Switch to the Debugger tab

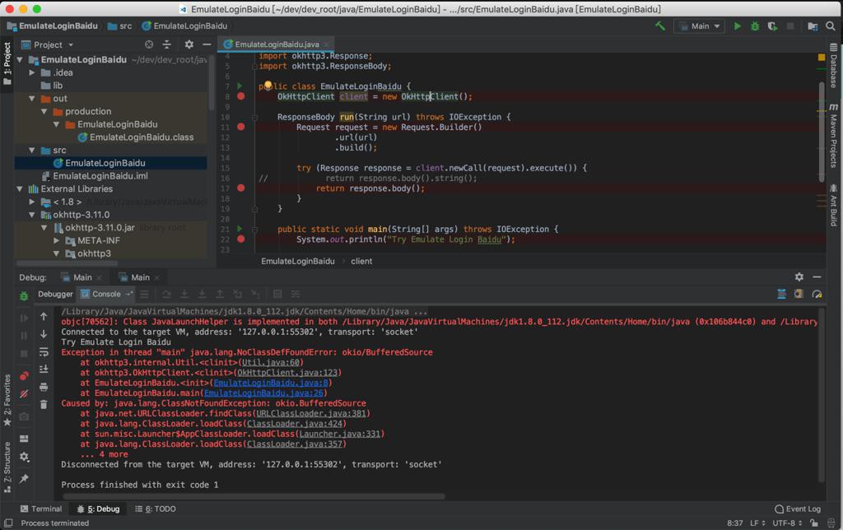55,294
